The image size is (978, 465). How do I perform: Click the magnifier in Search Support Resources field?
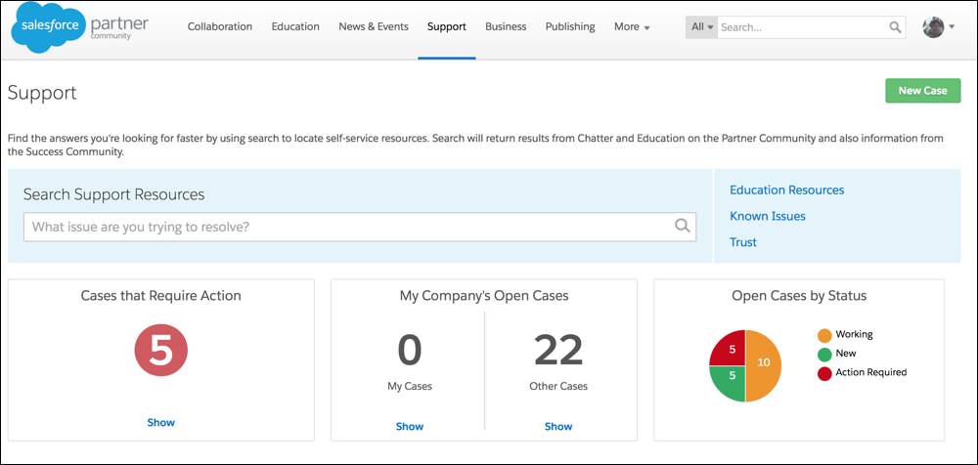[x=683, y=226]
